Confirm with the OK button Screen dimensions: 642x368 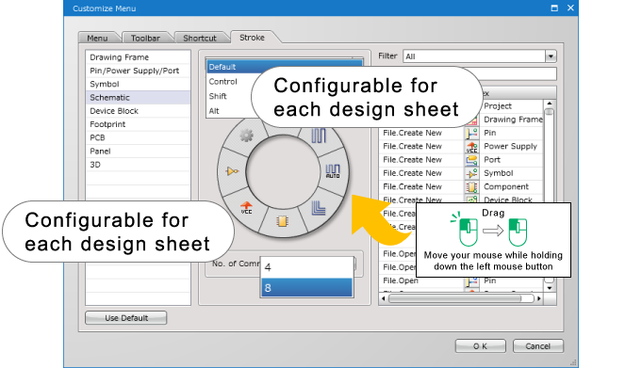[480, 346]
